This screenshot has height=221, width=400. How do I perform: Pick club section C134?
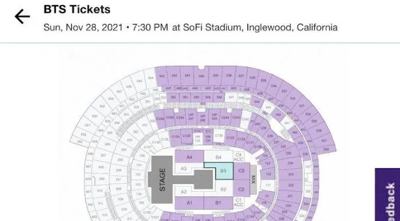(175, 137)
